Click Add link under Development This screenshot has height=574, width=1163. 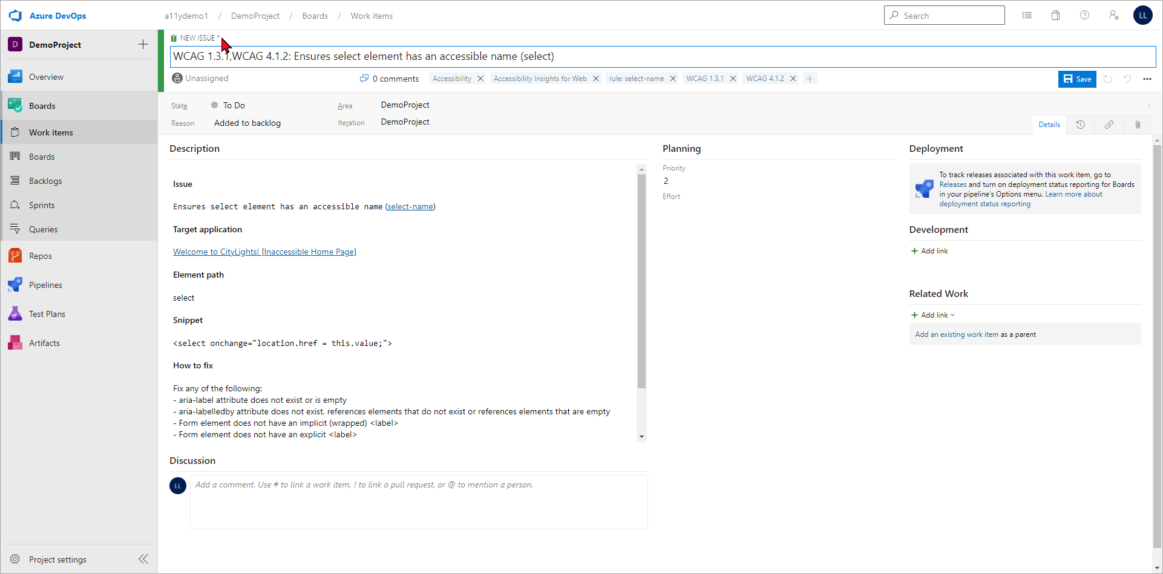click(x=930, y=251)
